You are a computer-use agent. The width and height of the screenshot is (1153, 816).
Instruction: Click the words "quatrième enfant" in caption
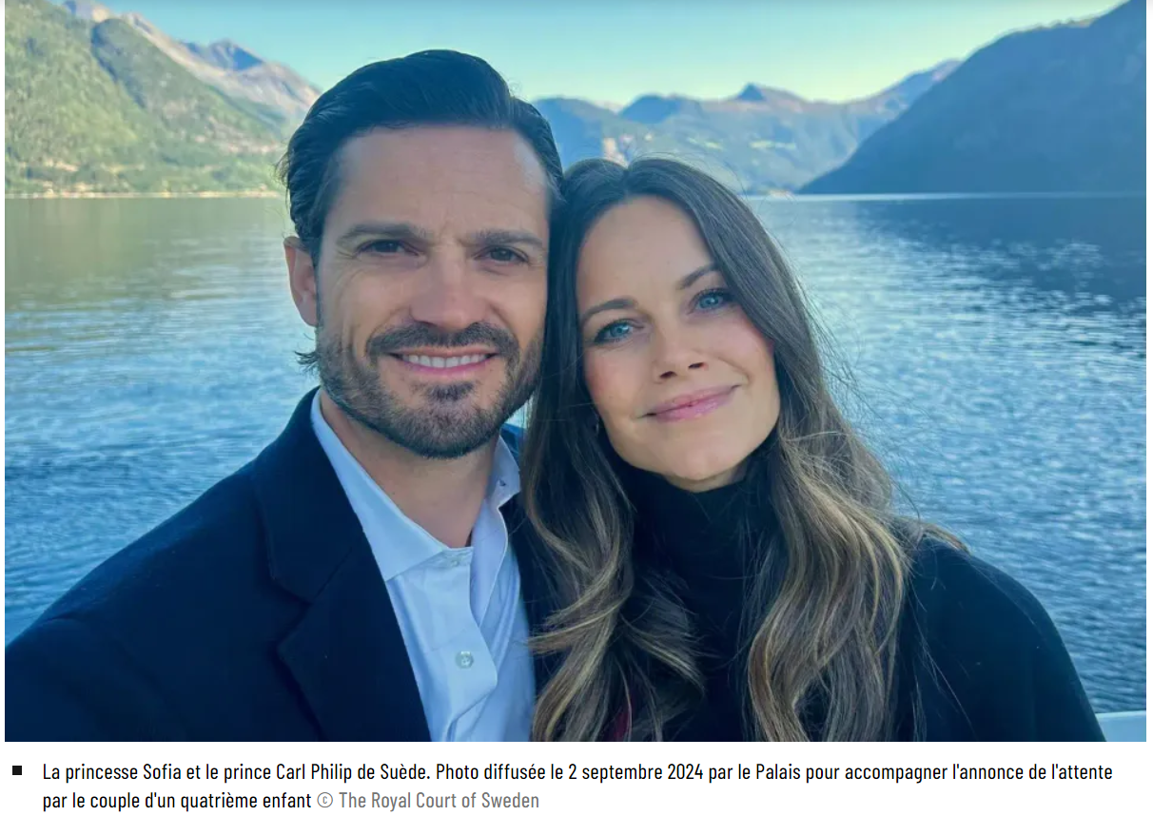247,801
